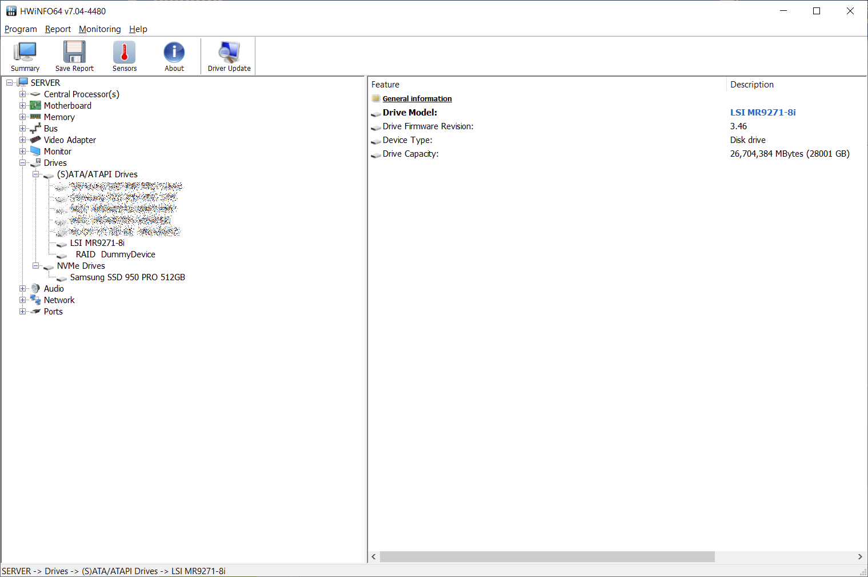Select the Drive Model row label
This screenshot has width=868, height=577.
(410, 113)
